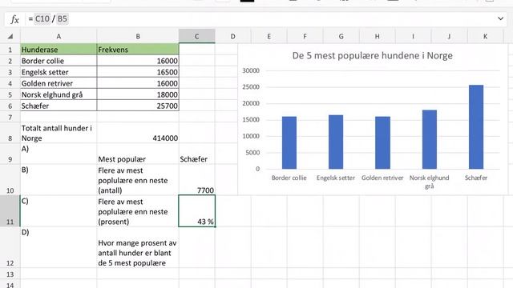
Task: Click cell 'Mest populær'
Action: pos(138,154)
